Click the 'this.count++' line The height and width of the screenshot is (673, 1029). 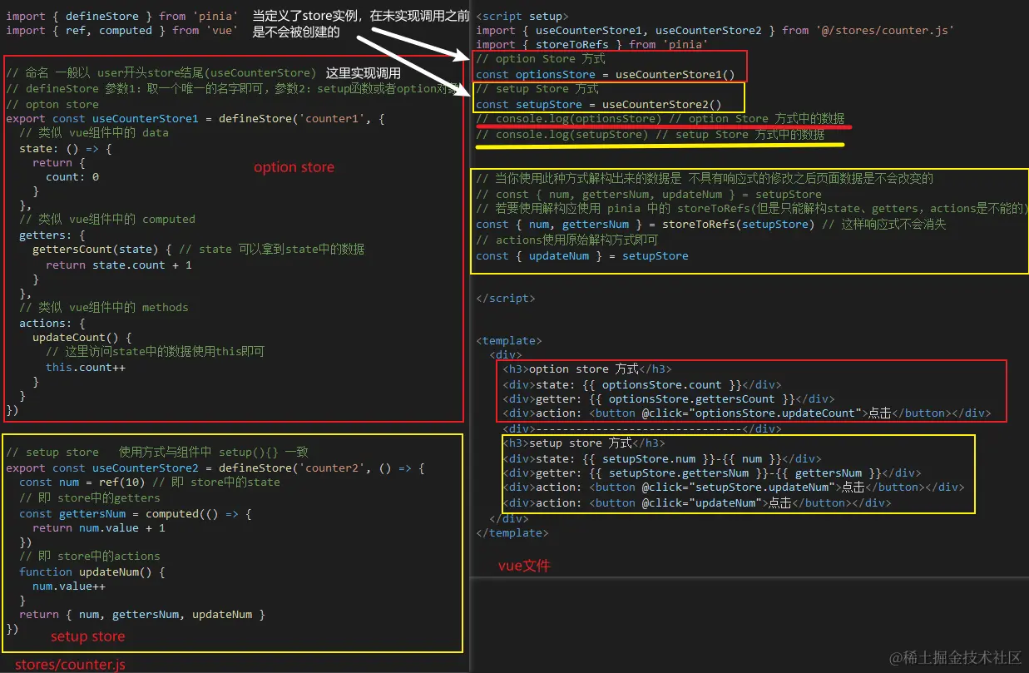86,368
